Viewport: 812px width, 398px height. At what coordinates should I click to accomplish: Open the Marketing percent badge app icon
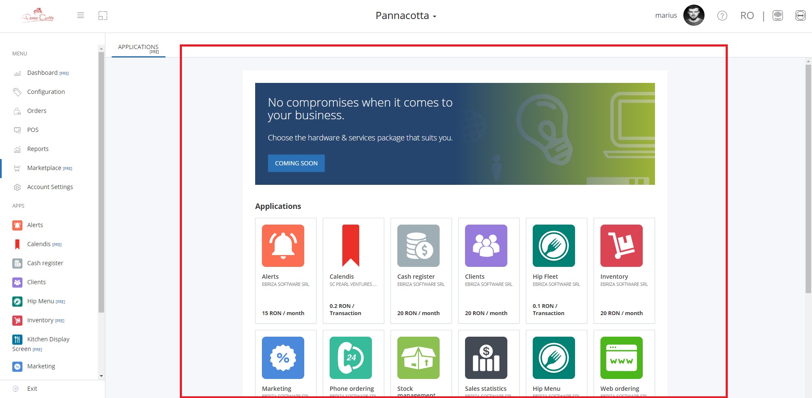click(283, 358)
